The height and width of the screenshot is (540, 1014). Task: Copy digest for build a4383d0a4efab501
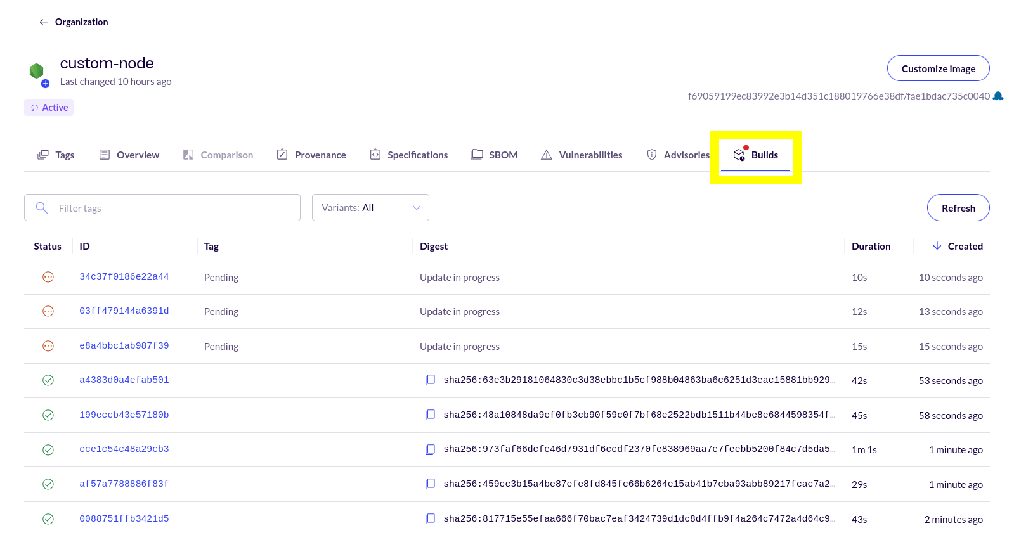tap(430, 380)
